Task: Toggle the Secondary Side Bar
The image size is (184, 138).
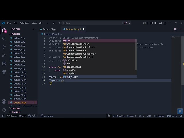Action: (165, 23)
